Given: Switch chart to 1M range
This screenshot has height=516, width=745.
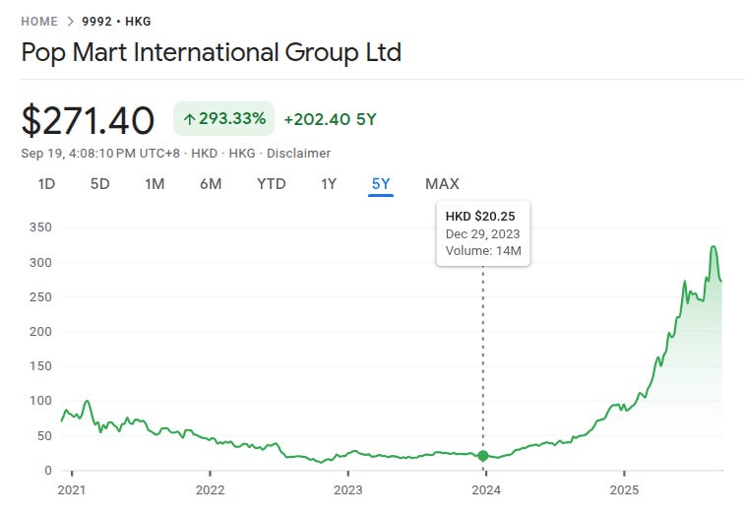Looking at the screenshot, I should coord(155,184).
